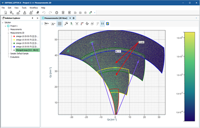Click the intensity color scale bar
200x128 pixels.
[190, 77]
